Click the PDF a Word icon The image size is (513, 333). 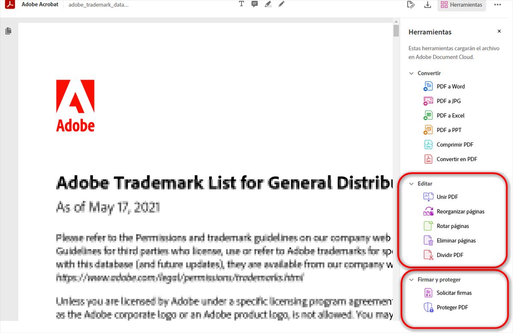tap(428, 87)
